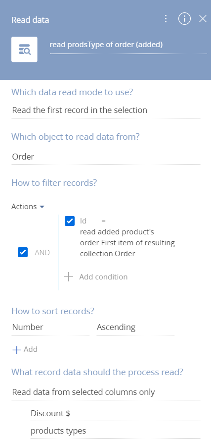Select the Number sort column field
The image size is (211, 441).
click(50, 328)
